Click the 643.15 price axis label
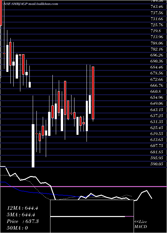This screenshot has width=167, height=233. tap(156, 110)
